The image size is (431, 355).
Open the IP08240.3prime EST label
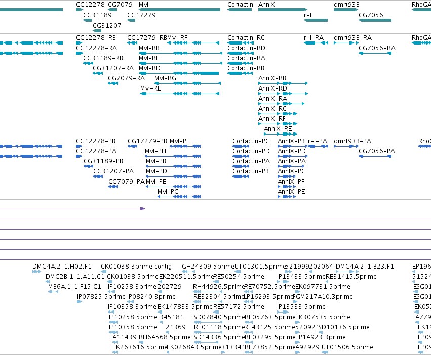click(151, 297)
